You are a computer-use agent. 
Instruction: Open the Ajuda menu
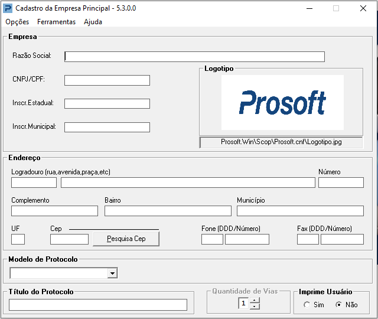93,22
